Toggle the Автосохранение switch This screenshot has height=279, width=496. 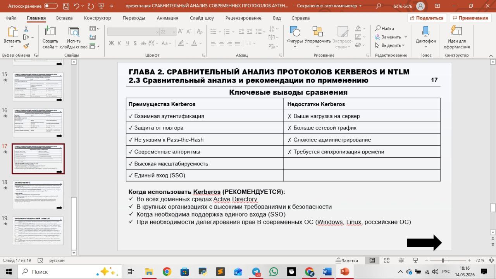[x=51, y=6]
